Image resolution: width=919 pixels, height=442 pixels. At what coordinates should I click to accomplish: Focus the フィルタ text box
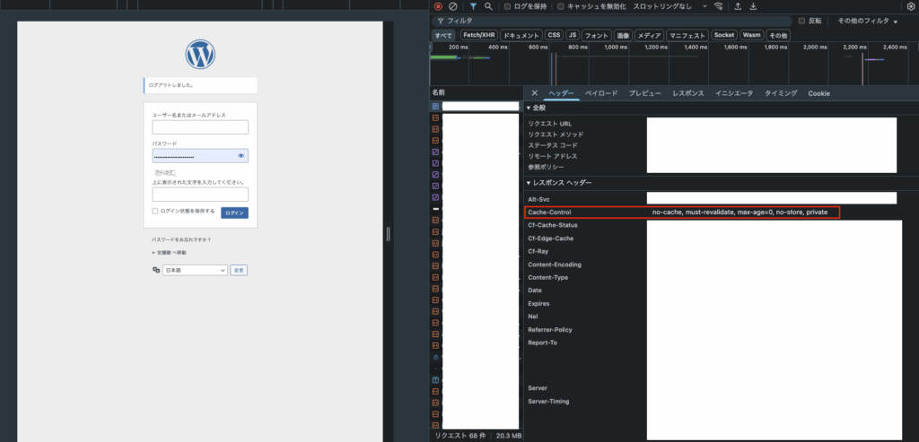pyautogui.click(x=612, y=22)
